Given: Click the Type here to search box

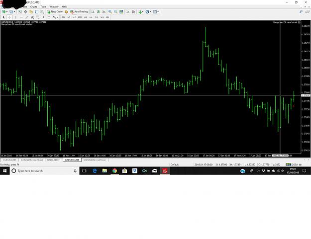Looking at the screenshot, I should [x=45, y=171].
